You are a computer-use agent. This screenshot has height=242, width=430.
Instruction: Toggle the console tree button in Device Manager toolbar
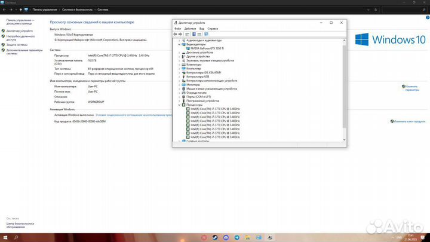pyautogui.click(x=187, y=34)
